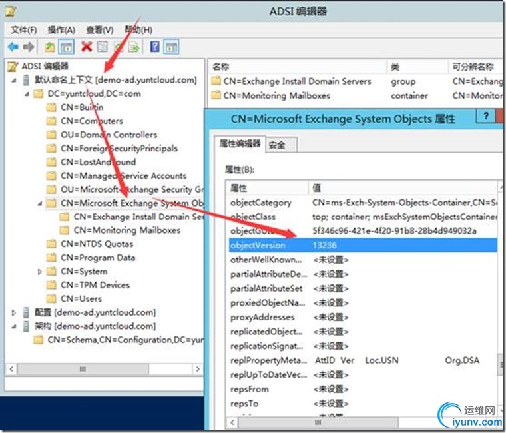Click the Back arrow toolbar icon
The height and width of the screenshot is (433, 506).
point(13,47)
